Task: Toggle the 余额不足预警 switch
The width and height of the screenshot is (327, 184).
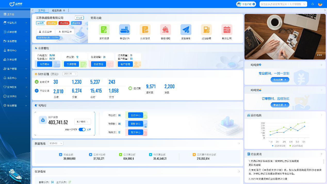Action: click(x=82, y=129)
